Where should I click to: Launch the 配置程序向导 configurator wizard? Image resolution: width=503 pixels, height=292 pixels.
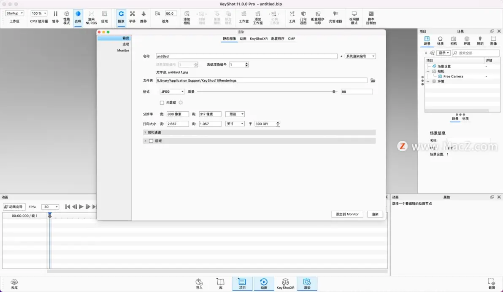point(318,17)
